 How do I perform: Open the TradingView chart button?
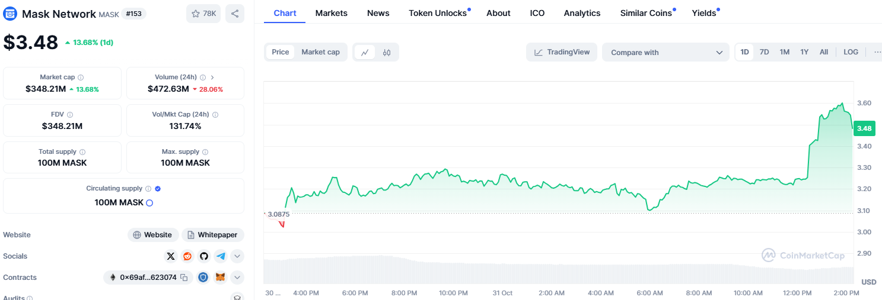point(562,52)
